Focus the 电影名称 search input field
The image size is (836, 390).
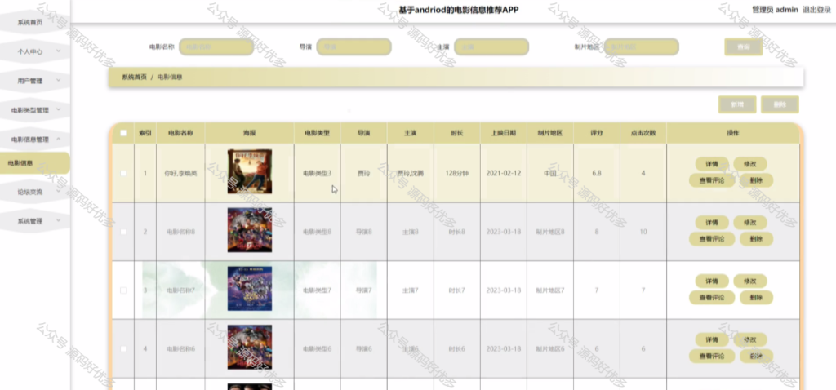(216, 47)
